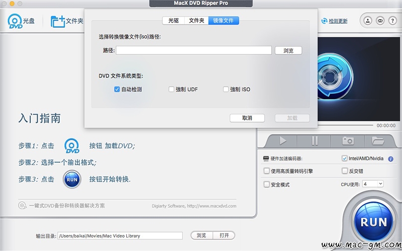Image resolution: width=402 pixels, height=251 pixels.
Task: Open the snapshot folder icon
Action: [378, 141]
